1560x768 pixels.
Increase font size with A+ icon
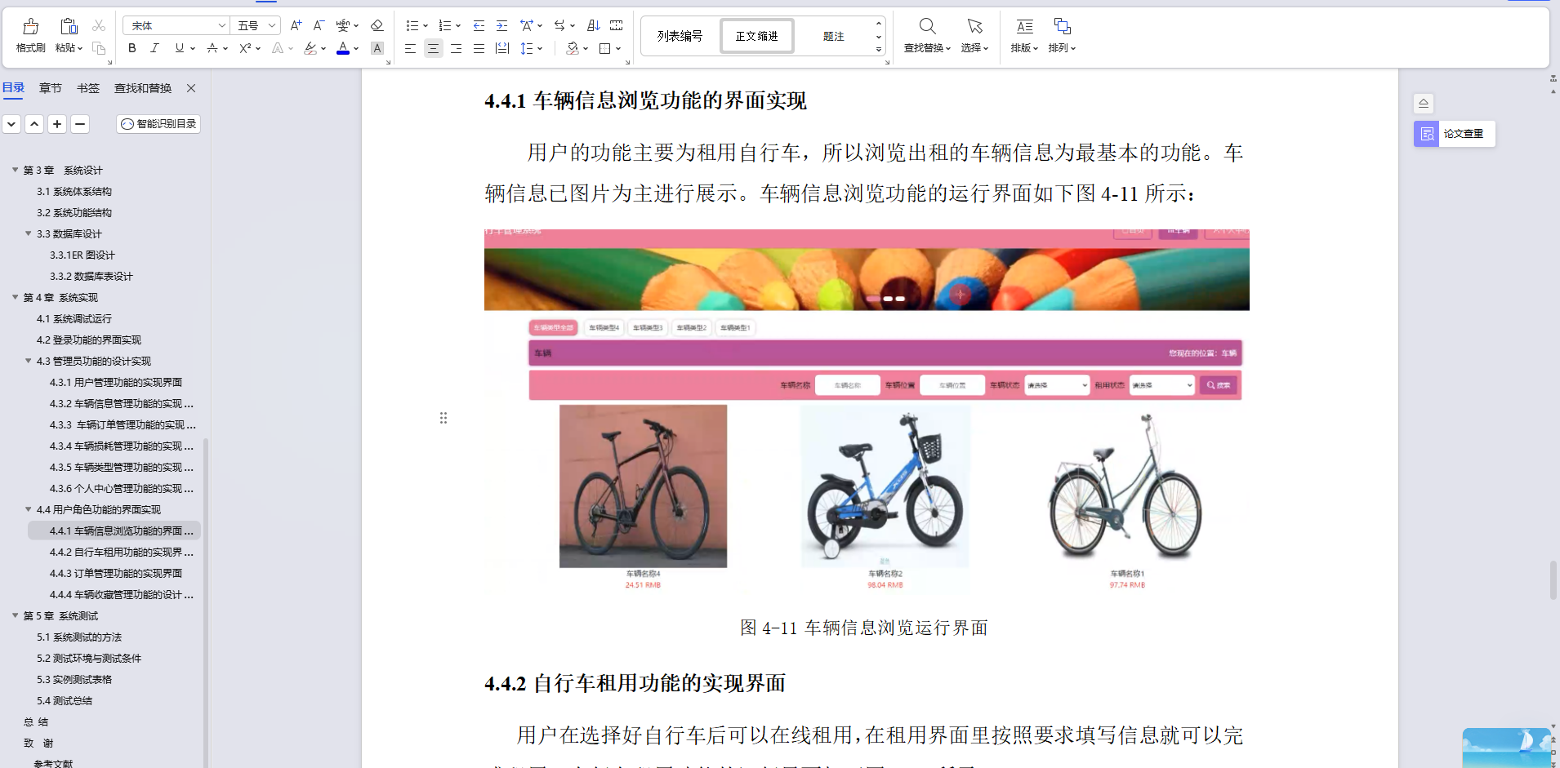pyautogui.click(x=296, y=26)
